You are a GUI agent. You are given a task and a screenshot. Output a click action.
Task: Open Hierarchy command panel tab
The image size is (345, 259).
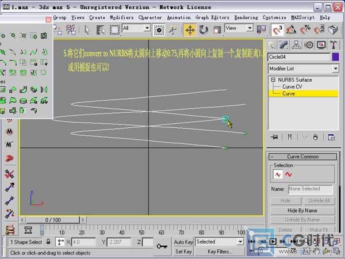pyautogui.click(x=296, y=45)
